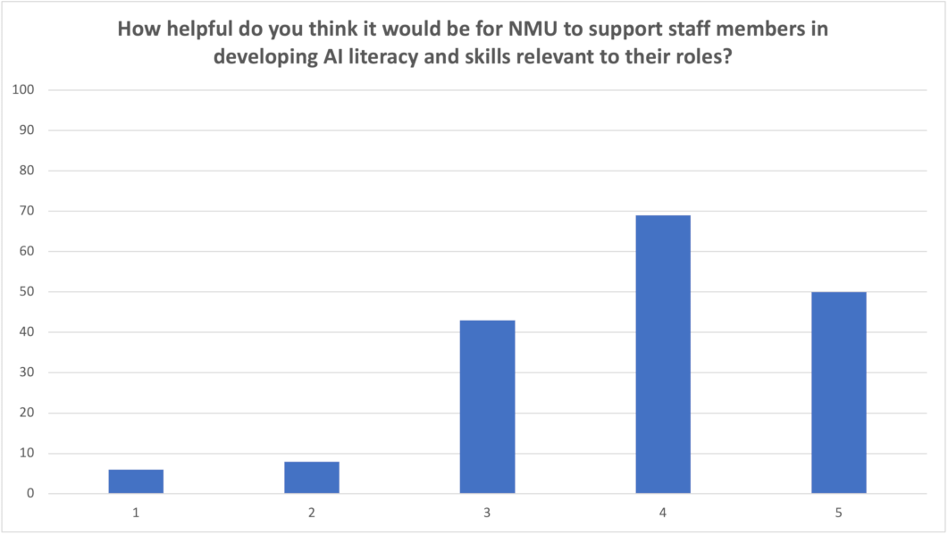Select the tallest bar, rating 4
Screen dimensions: 948x535
tap(663, 354)
